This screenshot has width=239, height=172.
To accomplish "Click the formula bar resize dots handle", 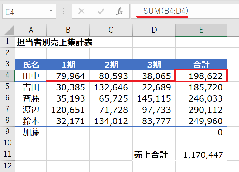I will tap(64, 12).
